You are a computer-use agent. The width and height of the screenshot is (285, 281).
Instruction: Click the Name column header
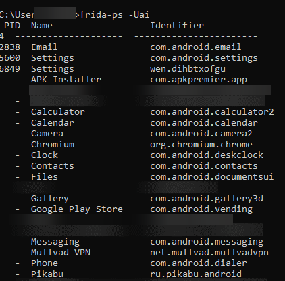click(42, 26)
